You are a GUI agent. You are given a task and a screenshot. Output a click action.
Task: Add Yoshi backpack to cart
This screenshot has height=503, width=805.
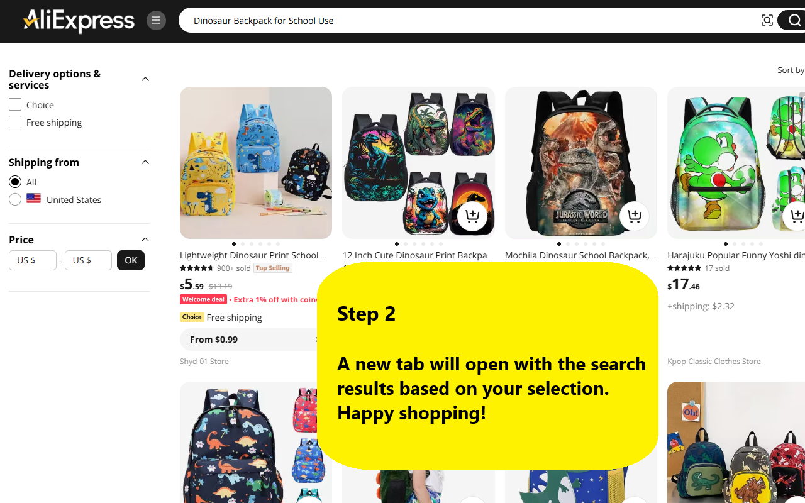(x=796, y=216)
